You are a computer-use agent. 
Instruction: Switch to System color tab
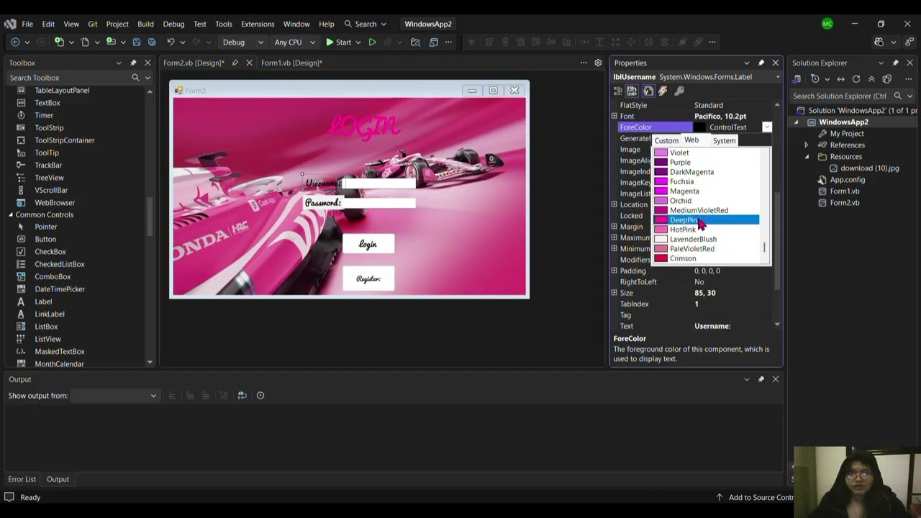click(x=724, y=140)
